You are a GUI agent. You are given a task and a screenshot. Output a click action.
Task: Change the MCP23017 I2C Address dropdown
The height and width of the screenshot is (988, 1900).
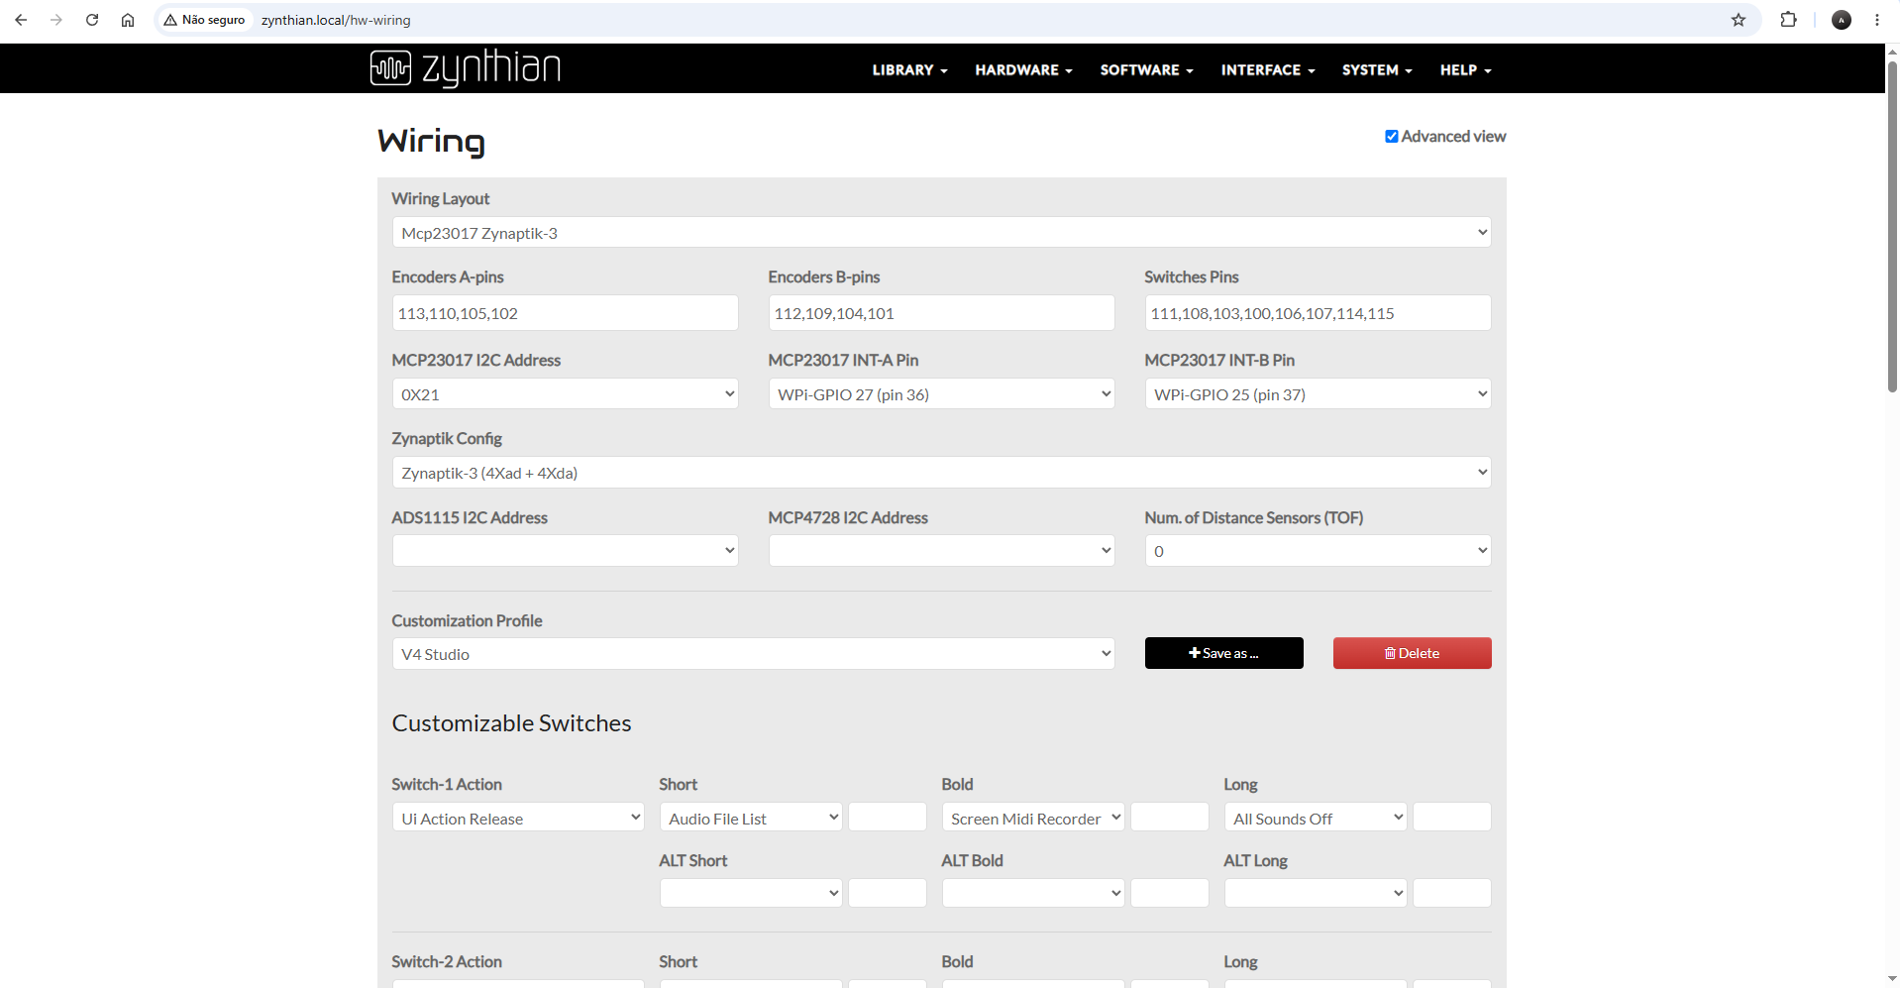tap(565, 394)
